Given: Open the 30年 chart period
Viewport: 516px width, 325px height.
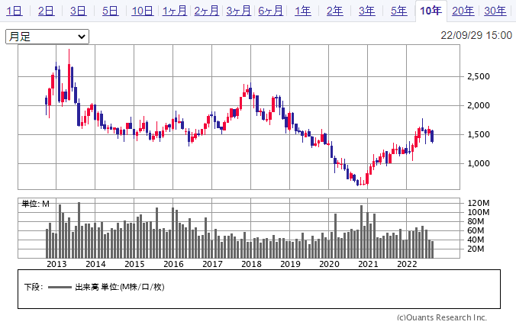Looking at the screenshot, I should (x=495, y=11).
